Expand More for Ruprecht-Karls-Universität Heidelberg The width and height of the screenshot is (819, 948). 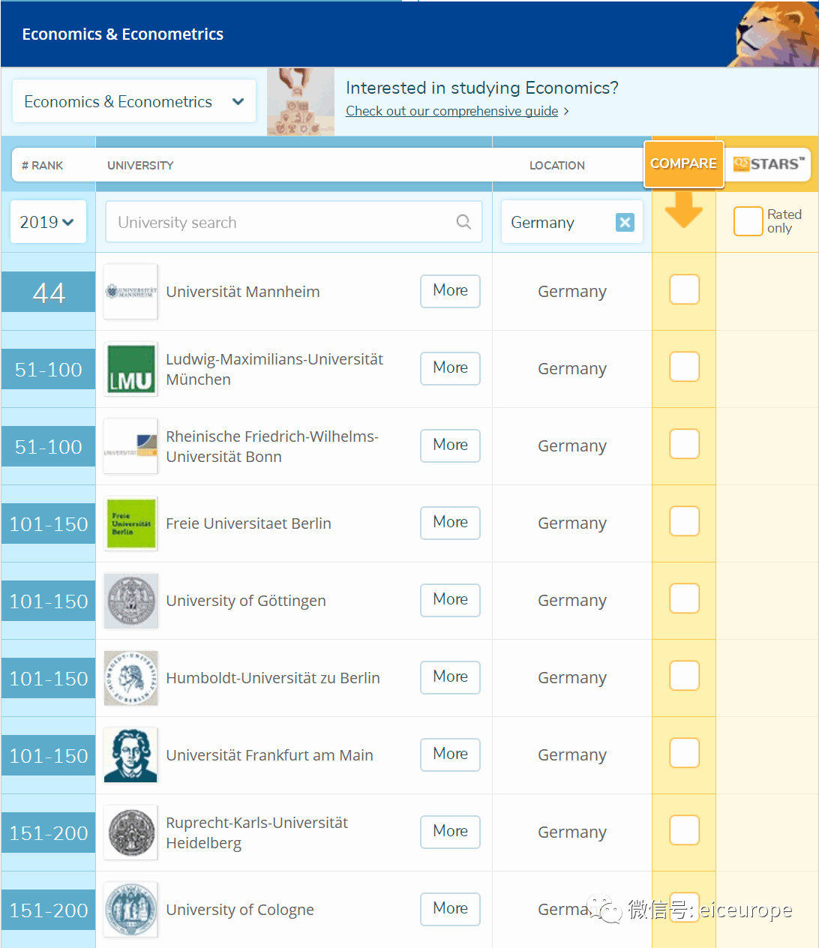(450, 832)
